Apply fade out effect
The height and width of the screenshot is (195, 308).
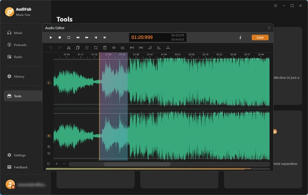tap(159, 48)
